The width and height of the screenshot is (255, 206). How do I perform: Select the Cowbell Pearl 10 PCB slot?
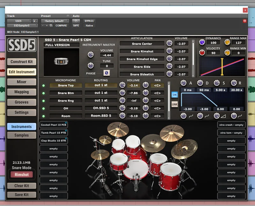click(x=54, y=125)
